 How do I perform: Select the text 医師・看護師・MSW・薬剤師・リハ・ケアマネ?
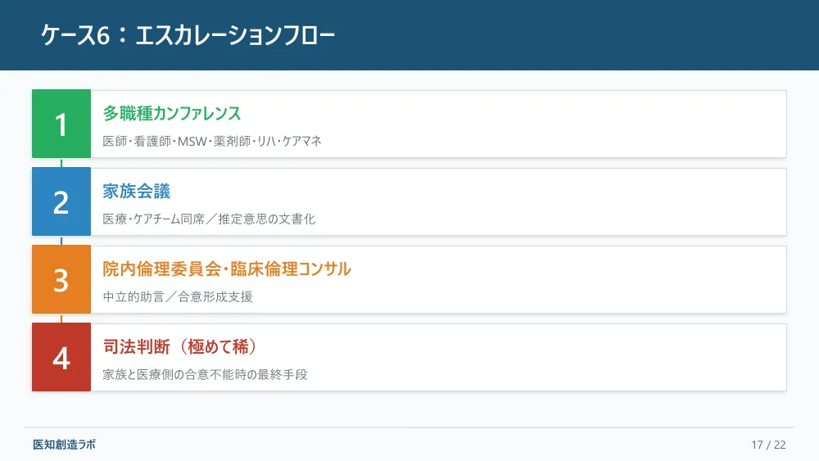pyautogui.click(x=212, y=141)
